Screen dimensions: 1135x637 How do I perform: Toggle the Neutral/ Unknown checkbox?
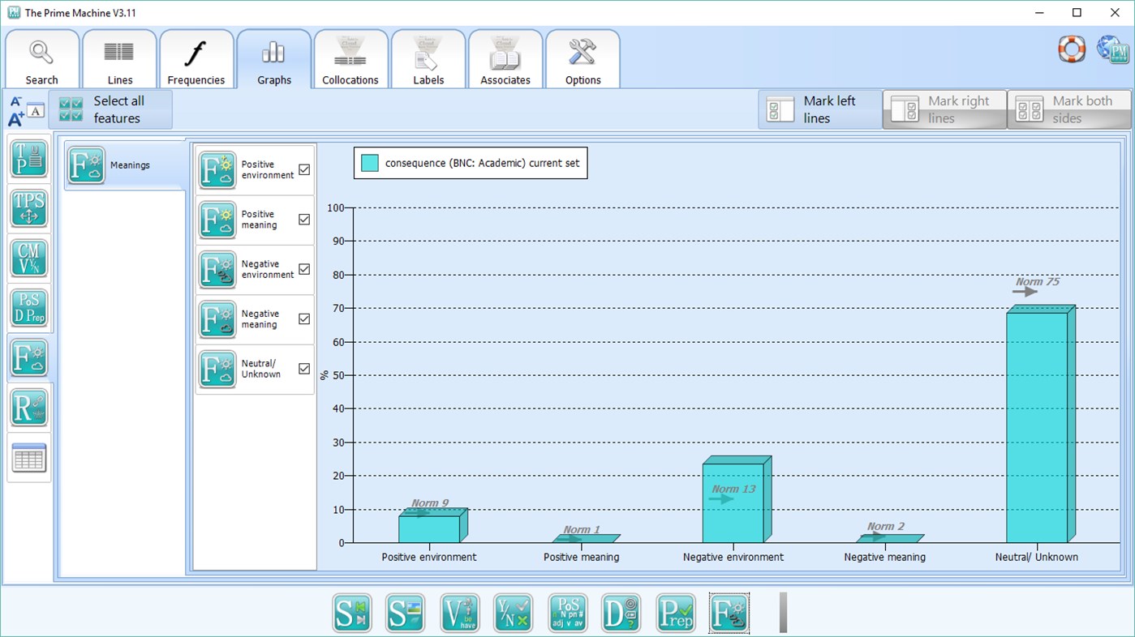coord(304,369)
